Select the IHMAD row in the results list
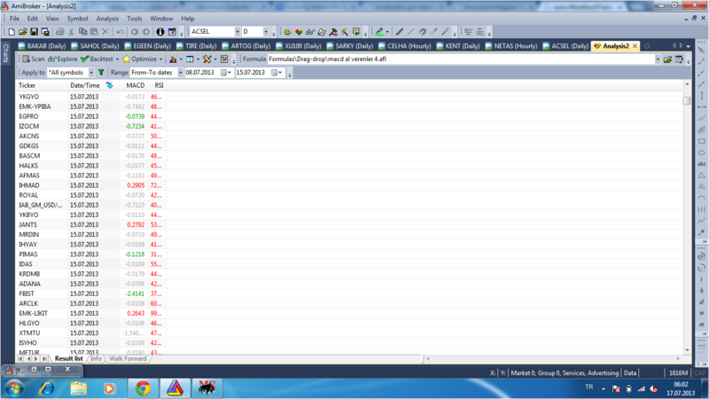Screen dimensions: 709x399 (x=90, y=185)
